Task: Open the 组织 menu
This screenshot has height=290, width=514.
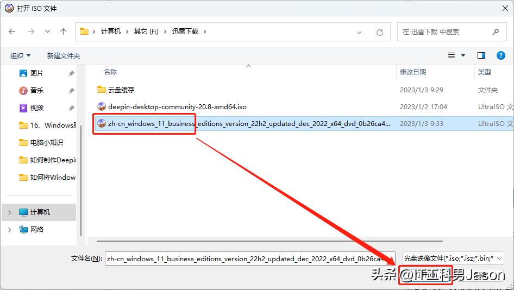Action: tap(20, 56)
